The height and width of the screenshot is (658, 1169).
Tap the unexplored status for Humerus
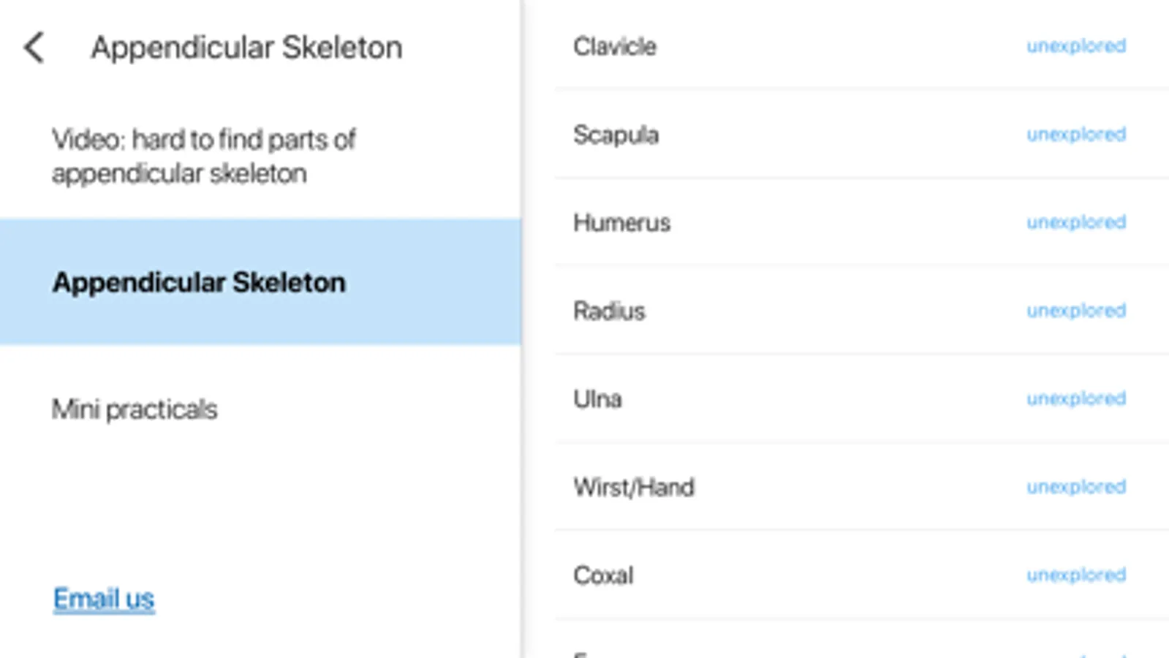[x=1075, y=222]
